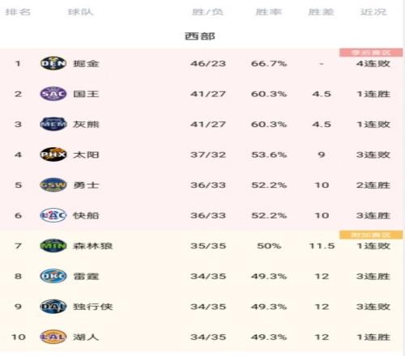
Task: Click the Memphis Grizzlies MEM logo
Action: tap(53, 124)
